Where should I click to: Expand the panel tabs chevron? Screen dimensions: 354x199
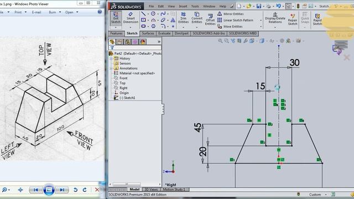point(159,42)
